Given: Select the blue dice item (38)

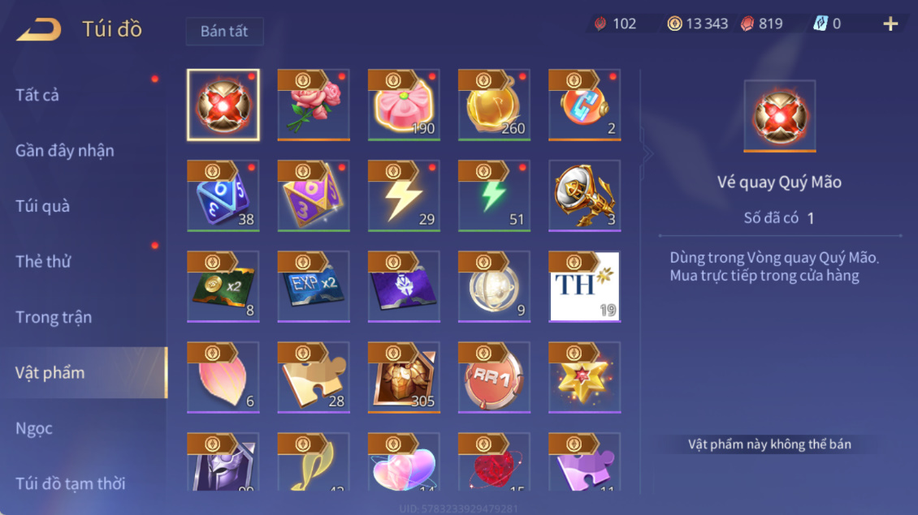Looking at the screenshot, I should click(x=223, y=195).
